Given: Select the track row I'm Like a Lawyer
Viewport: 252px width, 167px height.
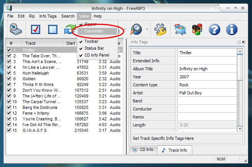Looking at the screenshot, I should (x=65, y=67).
